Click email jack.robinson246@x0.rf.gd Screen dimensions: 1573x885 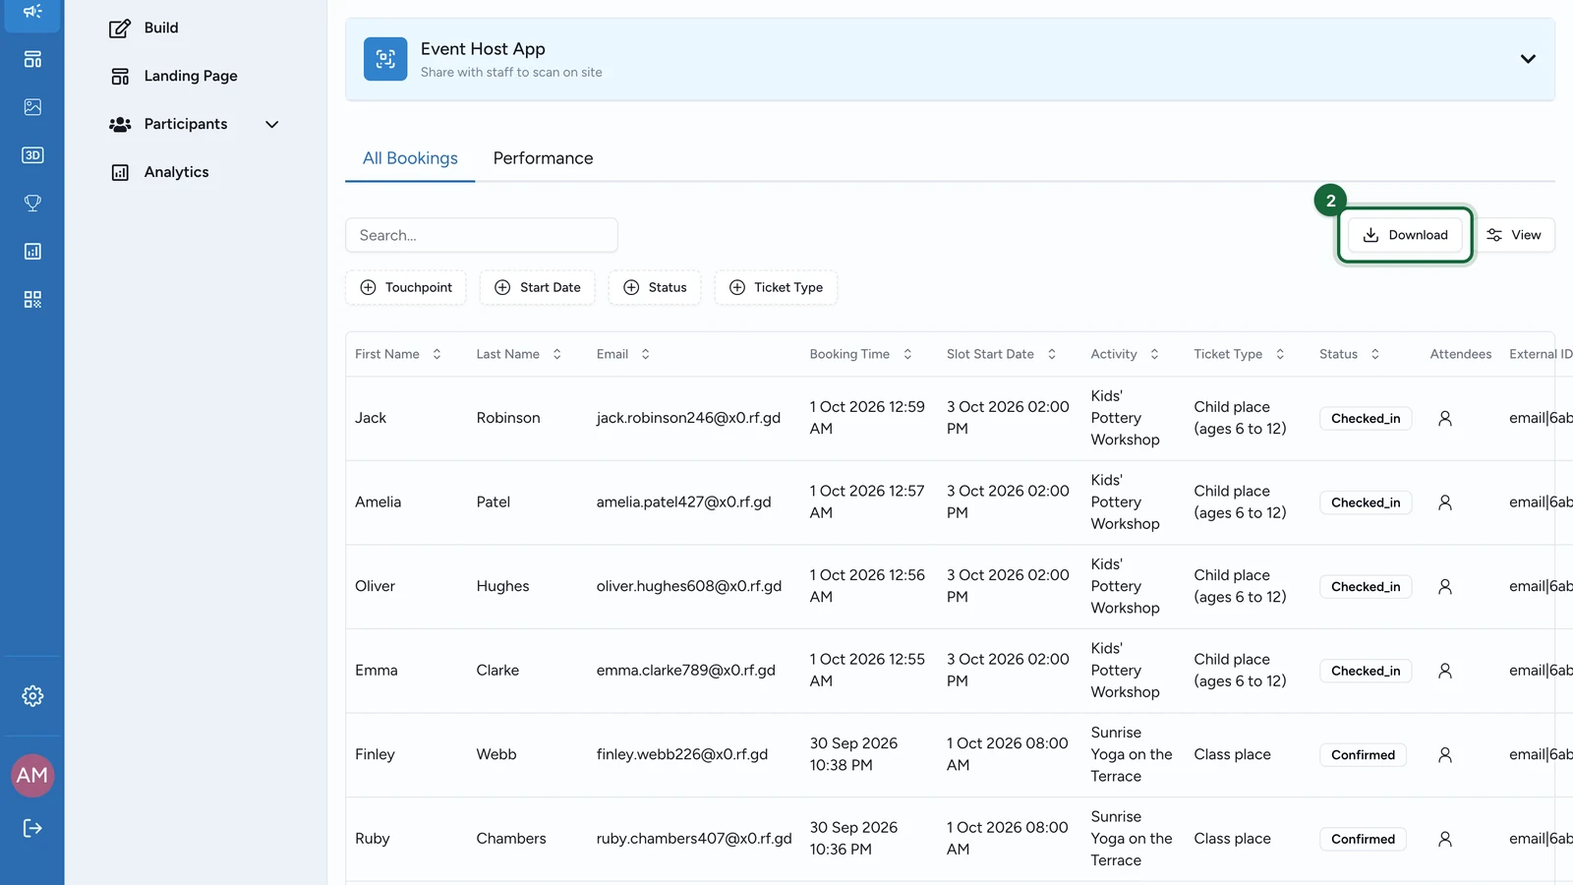tap(688, 418)
